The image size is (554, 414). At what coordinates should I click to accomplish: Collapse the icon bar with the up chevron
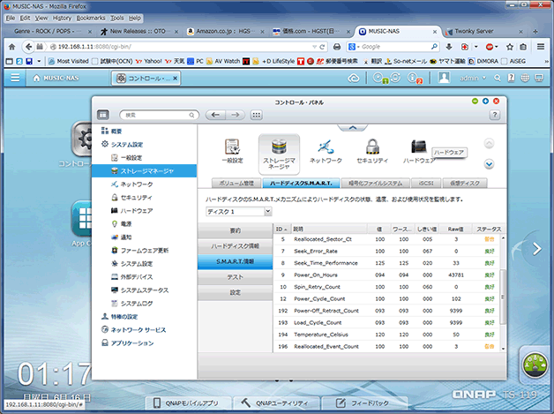click(353, 128)
